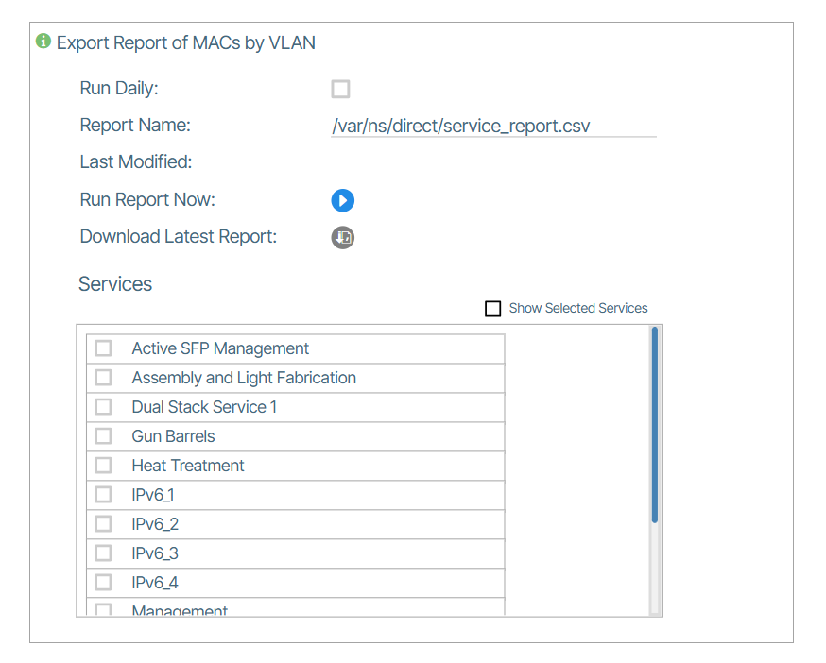Viewport: 826px width, 663px height.
Task: Click the Show Selected Services label
Action: 577,309
